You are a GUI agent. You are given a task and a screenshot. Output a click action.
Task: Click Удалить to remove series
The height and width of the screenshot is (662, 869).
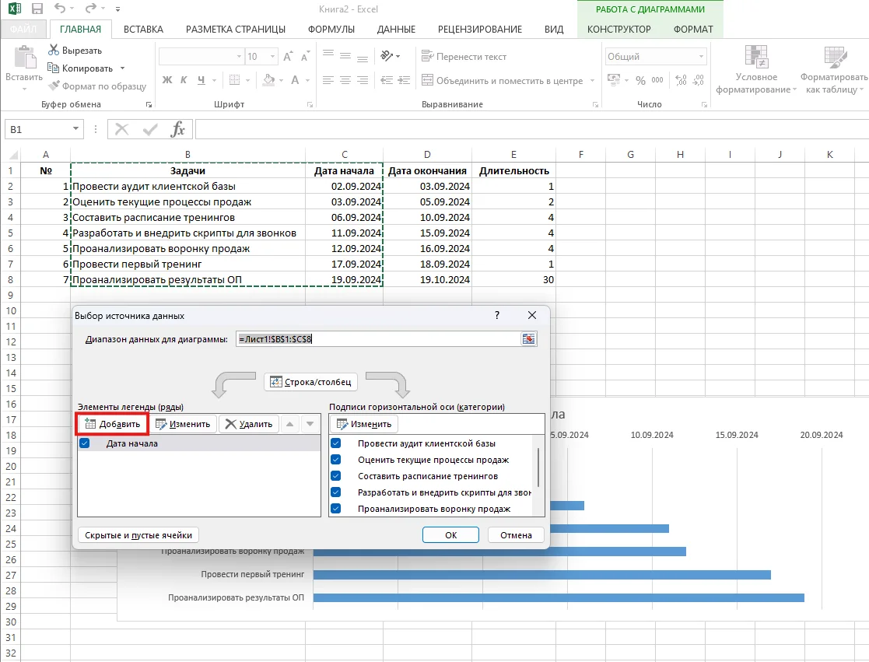[249, 424]
